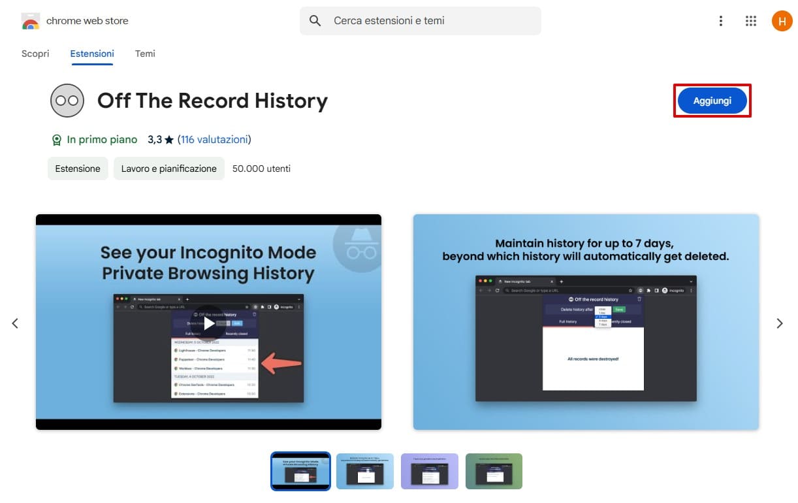Click the '50.000 utenti' user count
The image size is (798, 503).
[x=261, y=169]
